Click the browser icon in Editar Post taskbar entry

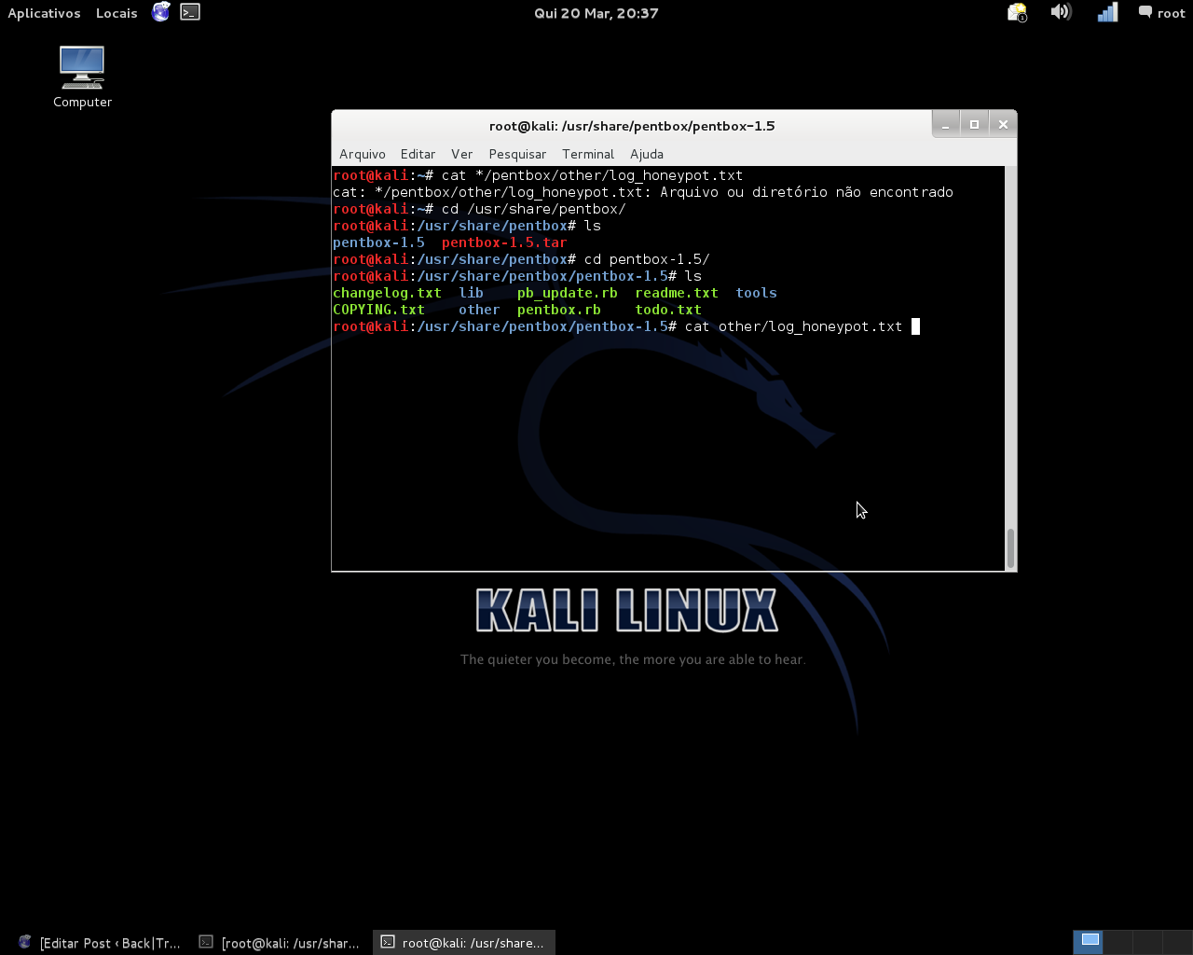point(25,942)
